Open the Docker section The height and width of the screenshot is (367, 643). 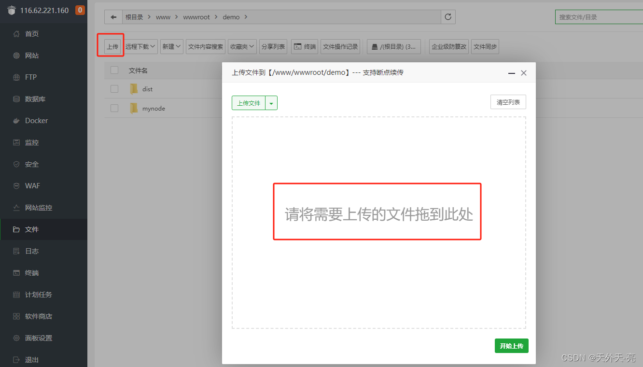[43, 121]
